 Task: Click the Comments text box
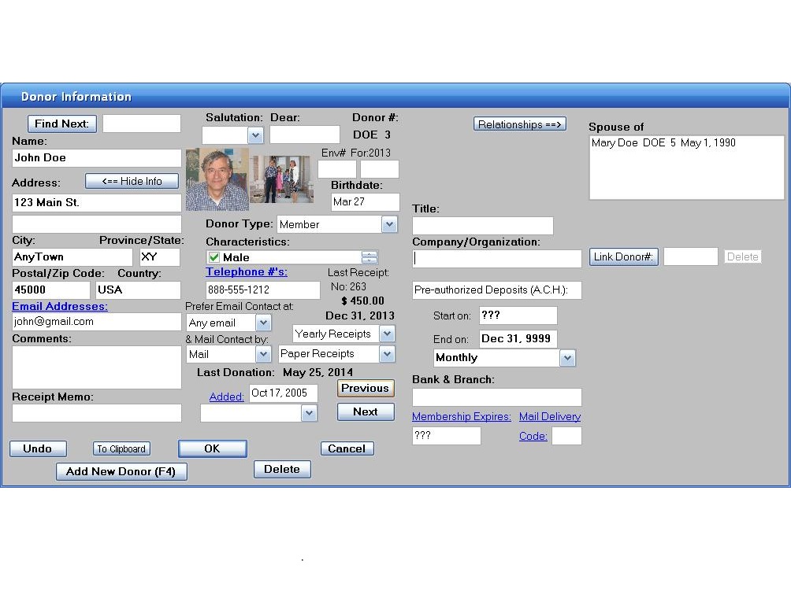(x=96, y=367)
